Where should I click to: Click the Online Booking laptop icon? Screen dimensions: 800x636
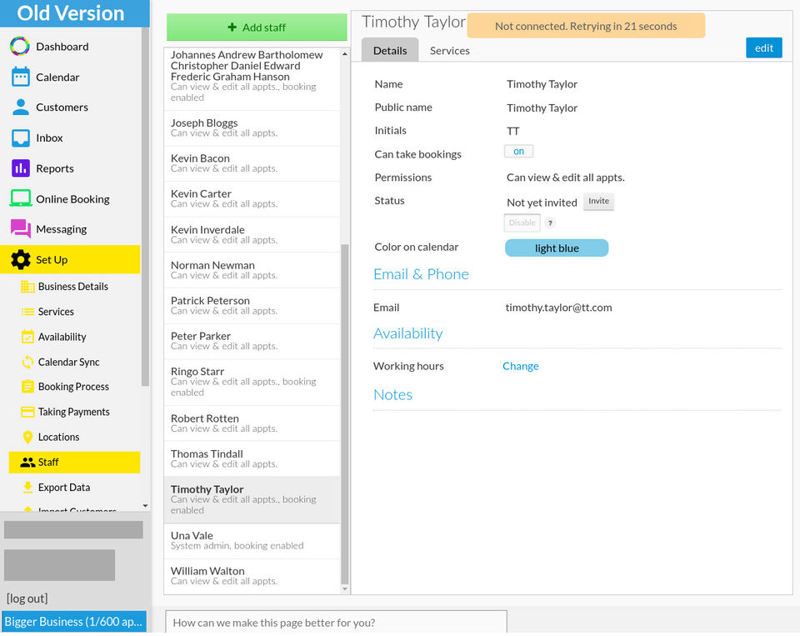point(20,198)
